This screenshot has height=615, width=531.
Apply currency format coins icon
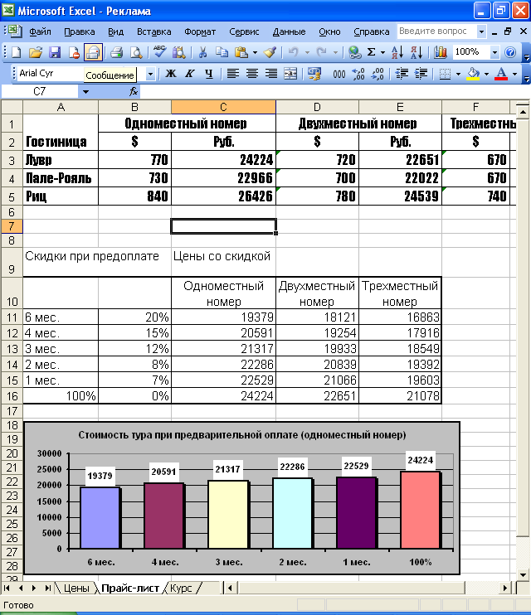click(x=314, y=73)
